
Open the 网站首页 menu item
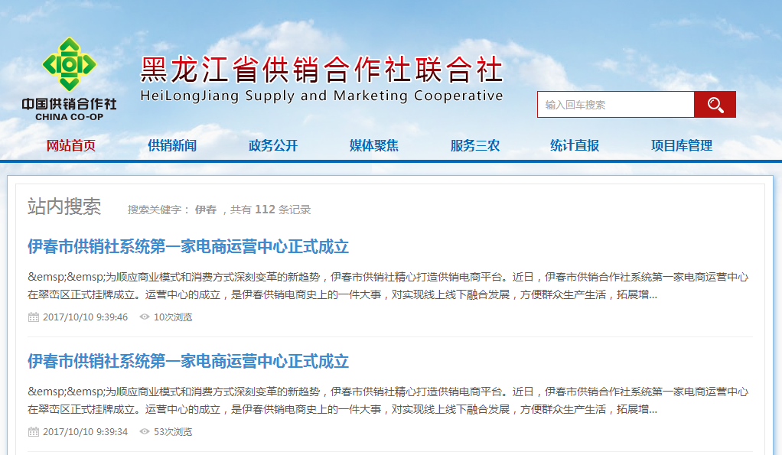[x=71, y=145]
